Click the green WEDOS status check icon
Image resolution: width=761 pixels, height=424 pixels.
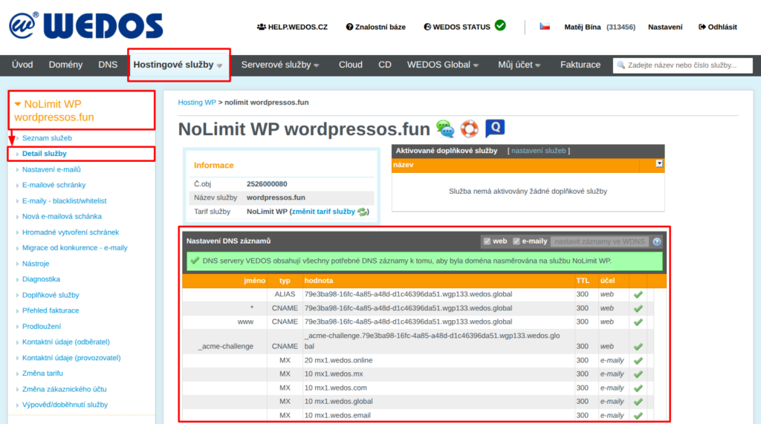point(500,25)
